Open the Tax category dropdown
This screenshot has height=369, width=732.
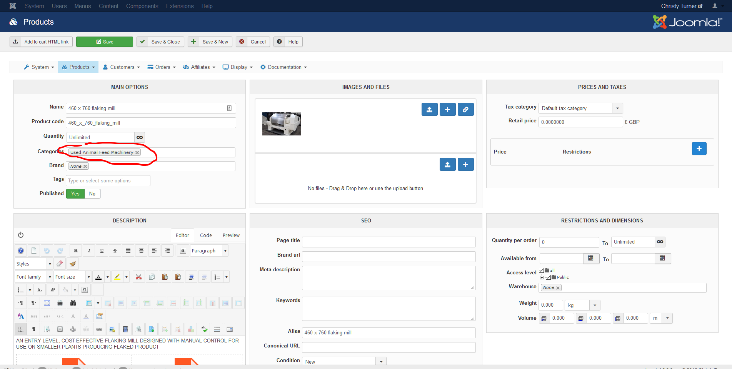click(x=581, y=108)
